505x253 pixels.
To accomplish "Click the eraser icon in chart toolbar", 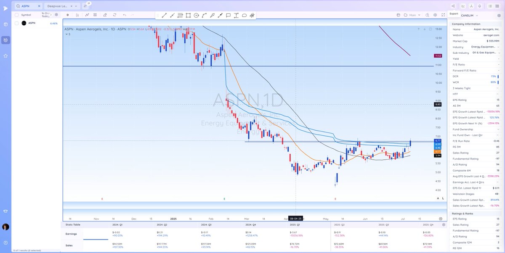I will coord(105,15).
